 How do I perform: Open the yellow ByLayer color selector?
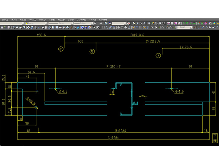tap(35, 23)
